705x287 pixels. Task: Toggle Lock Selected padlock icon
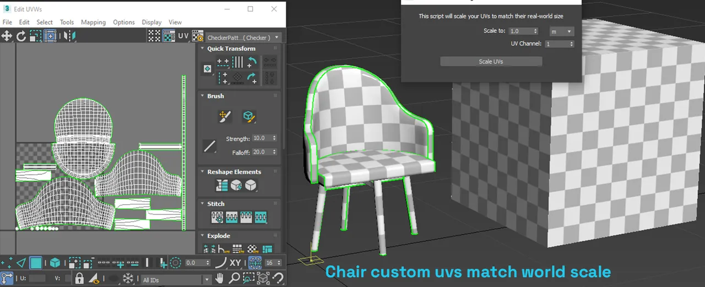click(x=79, y=278)
